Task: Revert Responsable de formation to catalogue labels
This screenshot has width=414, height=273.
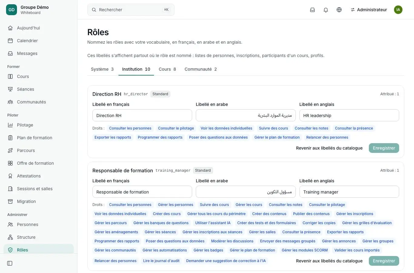Action: click(329, 261)
